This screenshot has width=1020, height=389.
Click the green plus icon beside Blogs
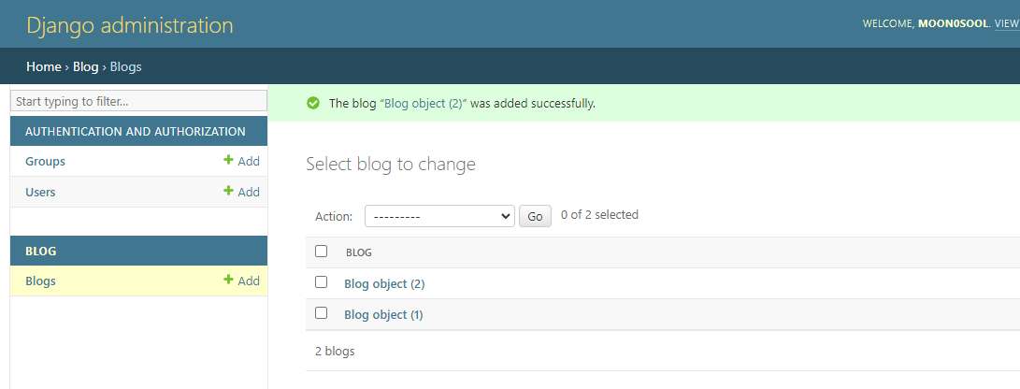(x=228, y=281)
